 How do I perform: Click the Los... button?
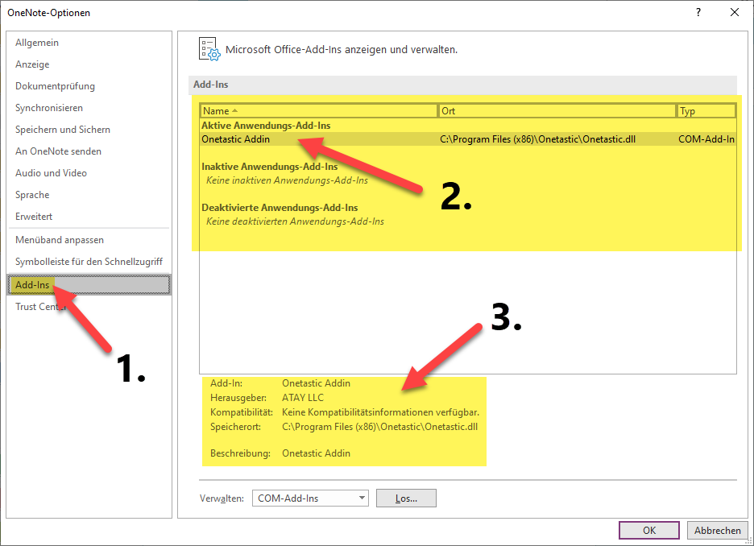[406, 498]
